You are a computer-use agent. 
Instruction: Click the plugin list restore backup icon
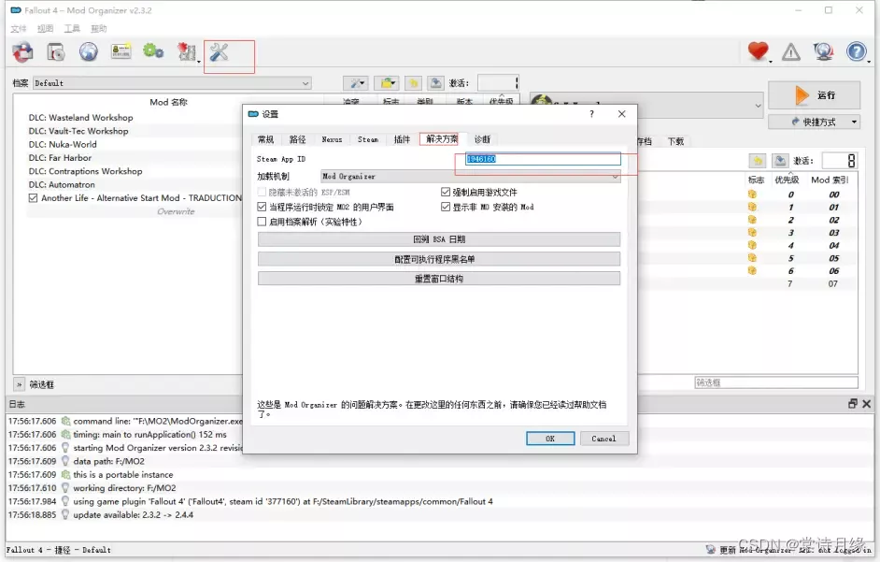[758, 161]
